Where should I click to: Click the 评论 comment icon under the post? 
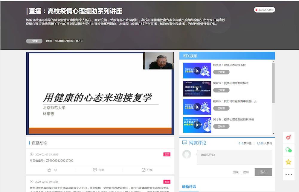point(99,170)
